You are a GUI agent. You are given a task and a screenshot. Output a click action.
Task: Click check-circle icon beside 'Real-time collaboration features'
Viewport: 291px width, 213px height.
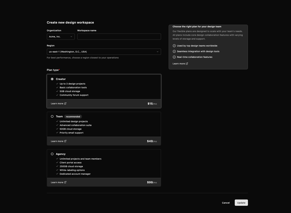coord(174,57)
